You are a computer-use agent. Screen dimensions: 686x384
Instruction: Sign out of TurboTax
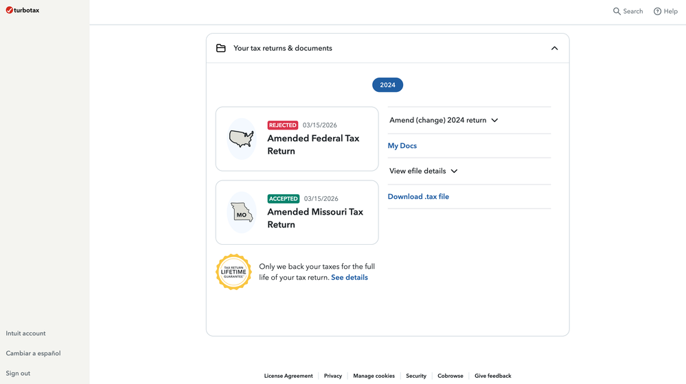click(x=18, y=373)
